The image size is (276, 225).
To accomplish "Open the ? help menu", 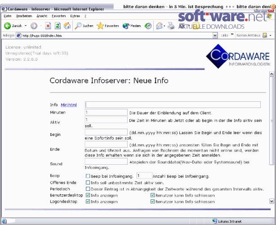I will click(x=85, y=16).
